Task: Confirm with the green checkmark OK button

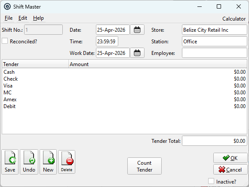Action: (230, 158)
